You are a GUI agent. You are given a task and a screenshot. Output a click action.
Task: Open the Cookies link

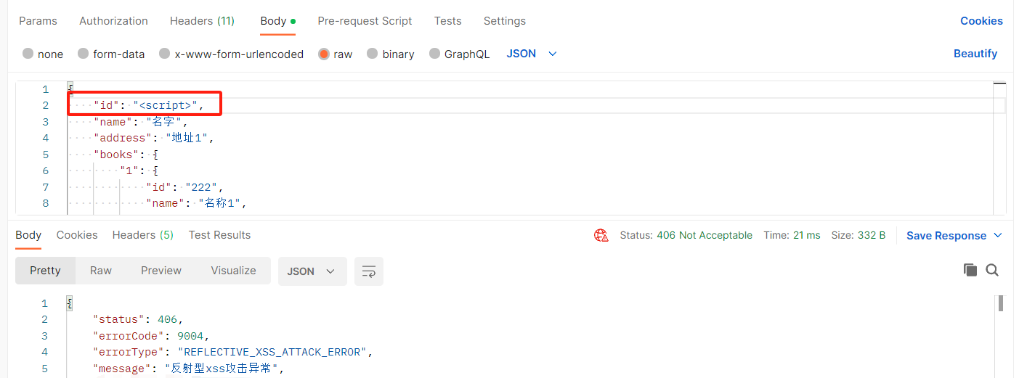pyautogui.click(x=981, y=21)
